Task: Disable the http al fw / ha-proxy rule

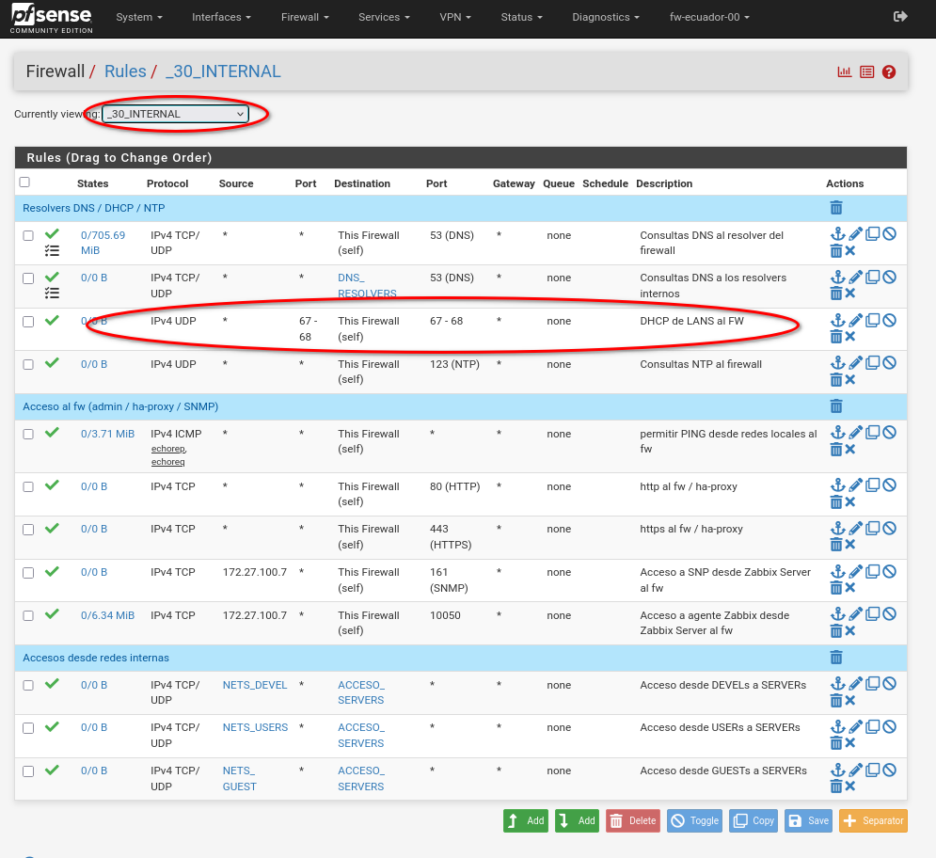Action: click(x=890, y=485)
